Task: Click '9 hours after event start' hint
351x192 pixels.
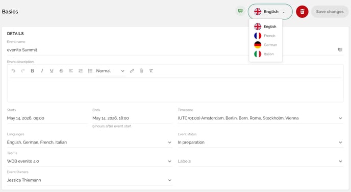Action: 112,126
